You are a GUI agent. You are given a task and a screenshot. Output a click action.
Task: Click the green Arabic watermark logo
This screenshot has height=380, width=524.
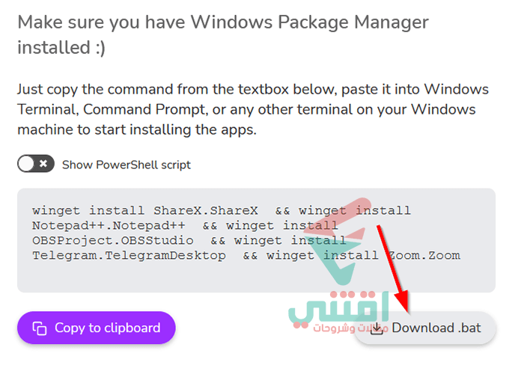338,309
